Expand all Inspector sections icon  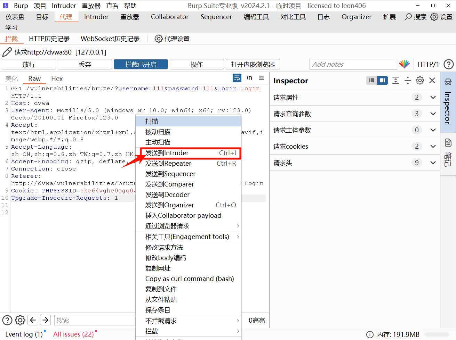click(x=395, y=81)
